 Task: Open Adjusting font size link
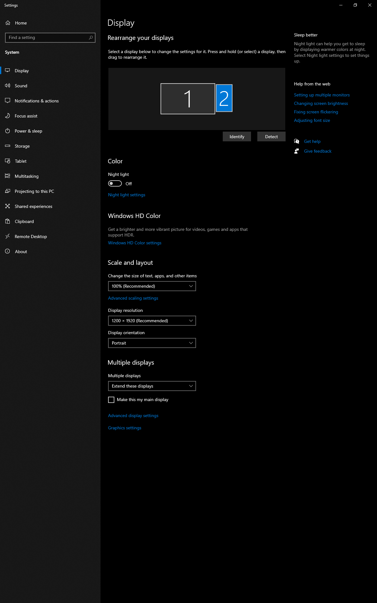(312, 120)
